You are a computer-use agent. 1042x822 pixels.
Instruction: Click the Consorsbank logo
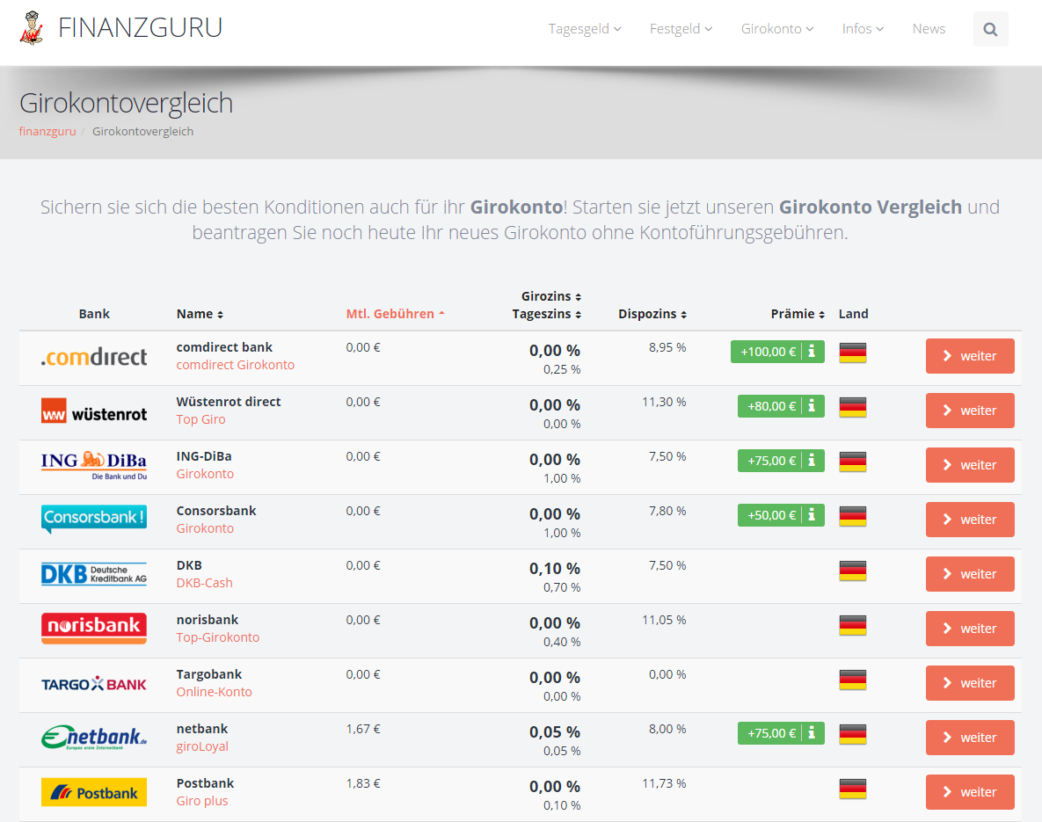click(x=94, y=519)
